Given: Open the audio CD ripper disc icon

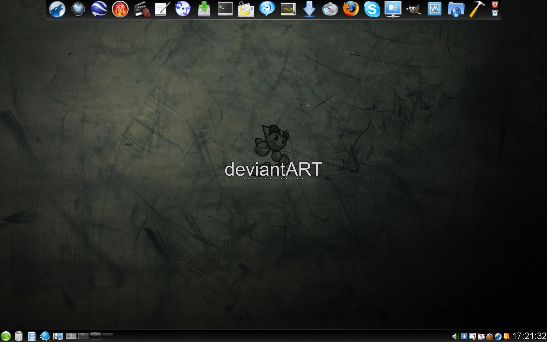Looking at the screenshot, I should pos(183,9).
